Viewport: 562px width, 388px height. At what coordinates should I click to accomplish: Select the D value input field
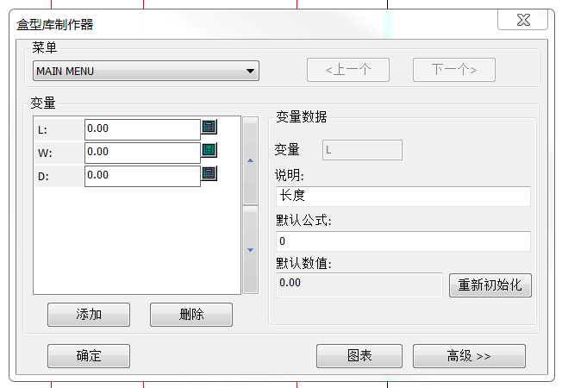[x=142, y=175]
